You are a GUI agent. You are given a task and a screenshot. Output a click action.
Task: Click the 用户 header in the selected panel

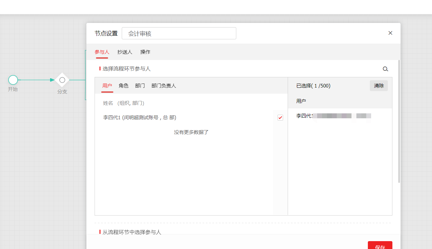pos(301,101)
